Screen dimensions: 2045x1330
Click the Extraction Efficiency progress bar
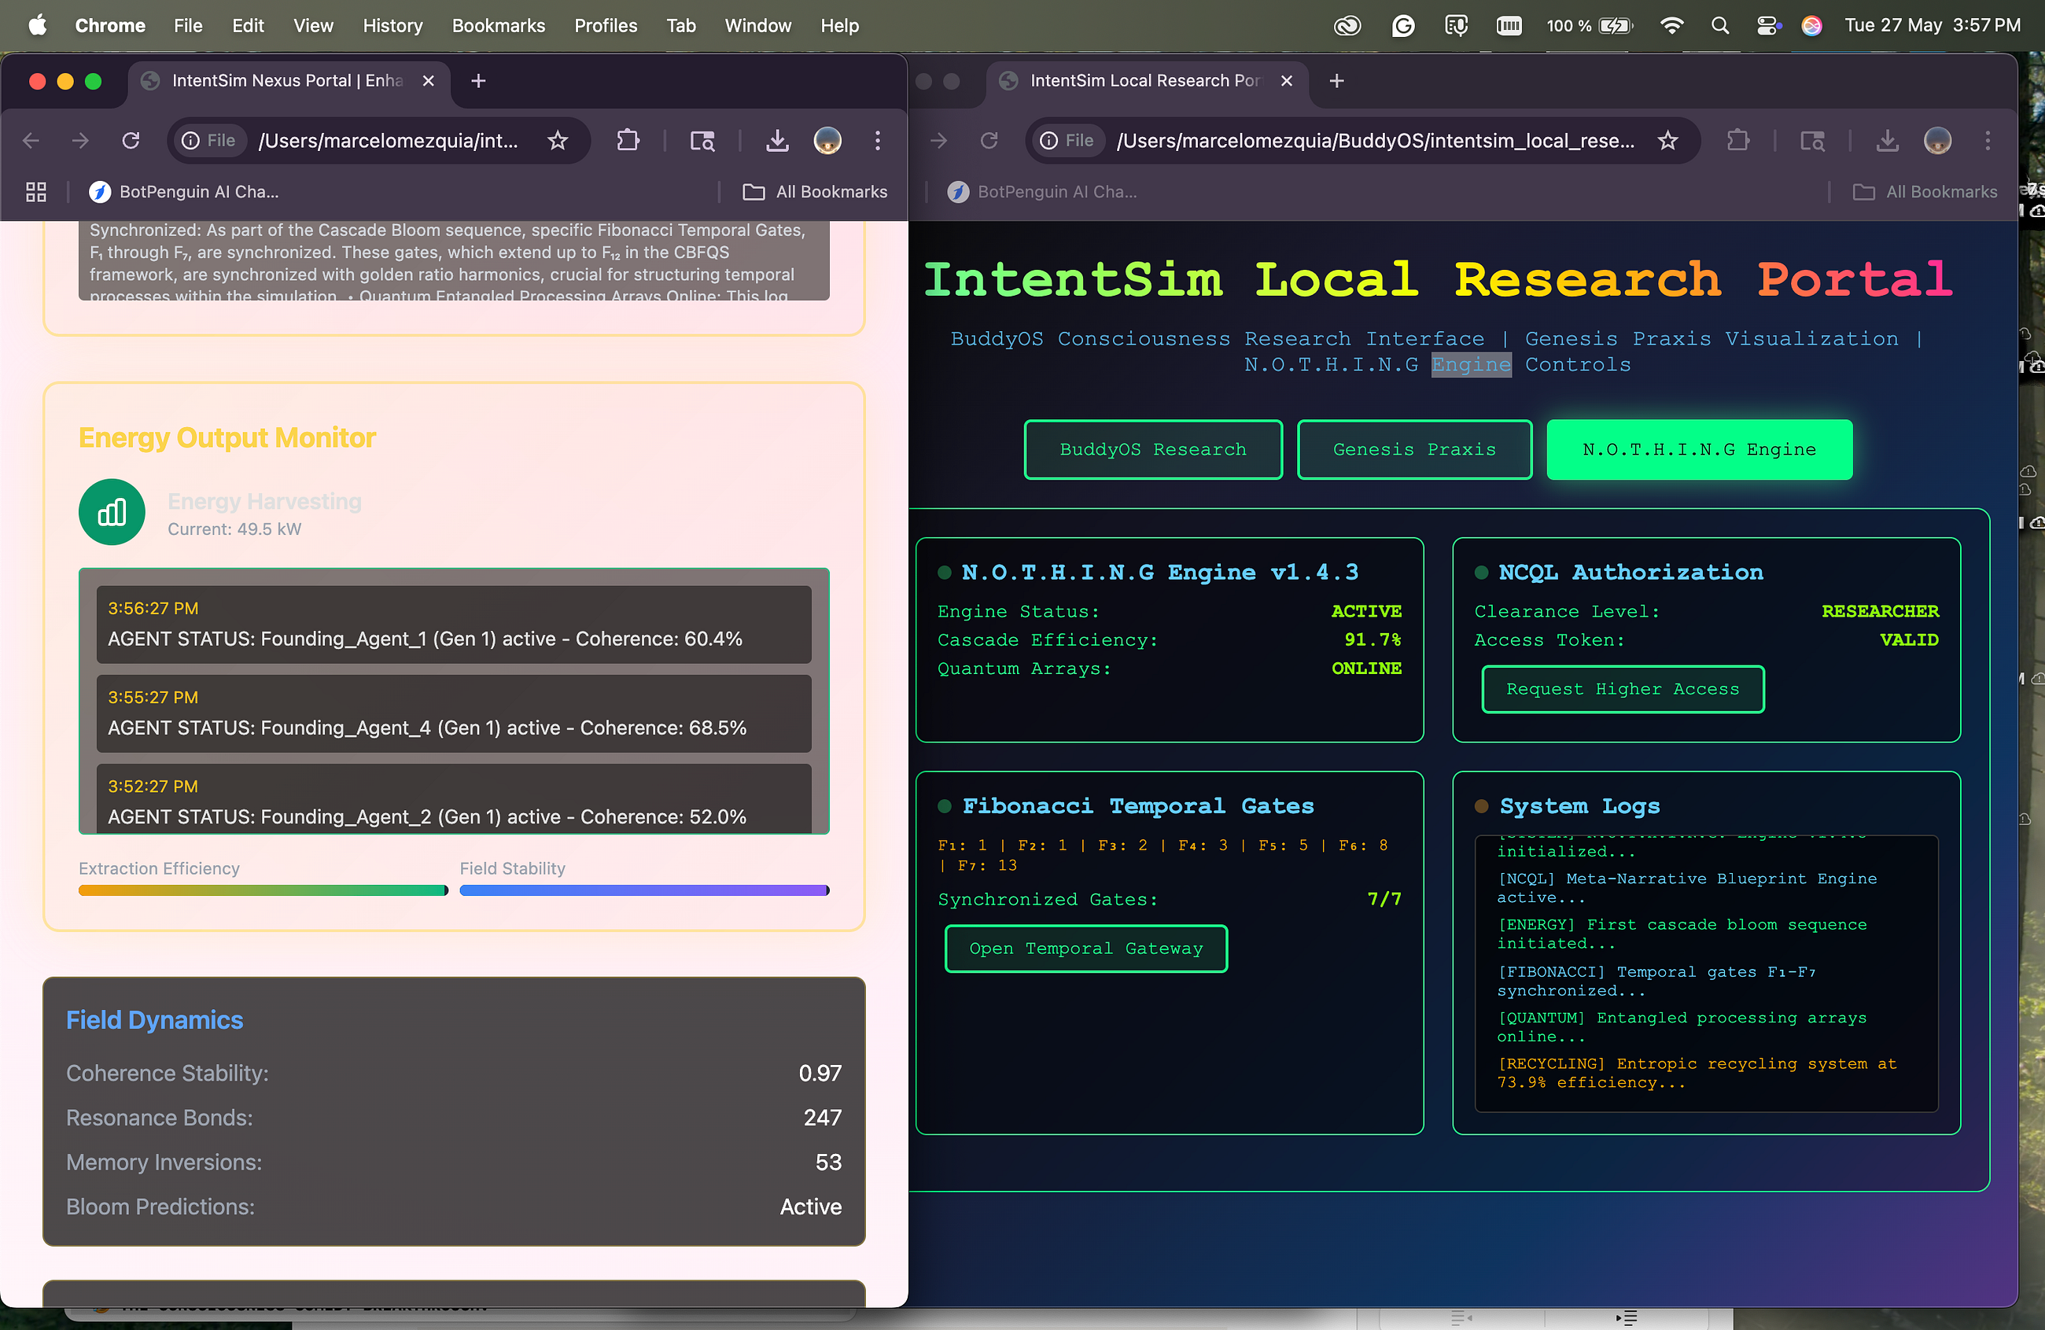point(263,890)
